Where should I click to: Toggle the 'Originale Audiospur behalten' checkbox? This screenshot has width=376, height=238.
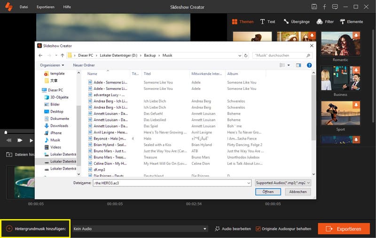[x=258, y=229]
